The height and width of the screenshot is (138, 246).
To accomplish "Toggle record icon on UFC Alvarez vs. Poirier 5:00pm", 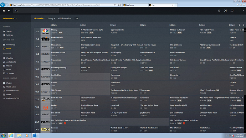I will [184, 123].
